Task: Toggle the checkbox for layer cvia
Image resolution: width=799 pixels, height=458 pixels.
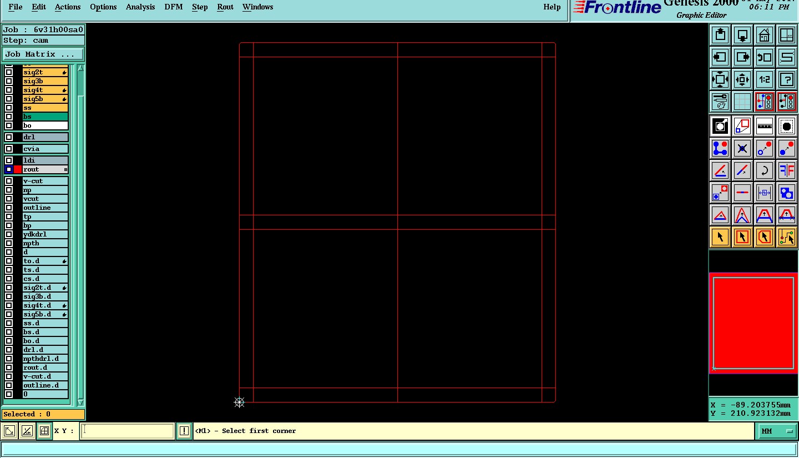Action: 9,149
